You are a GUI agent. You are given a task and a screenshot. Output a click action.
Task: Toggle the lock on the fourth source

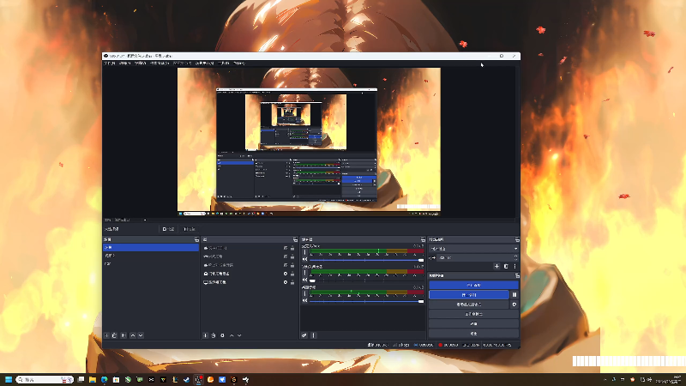pyautogui.click(x=292, y=274)
